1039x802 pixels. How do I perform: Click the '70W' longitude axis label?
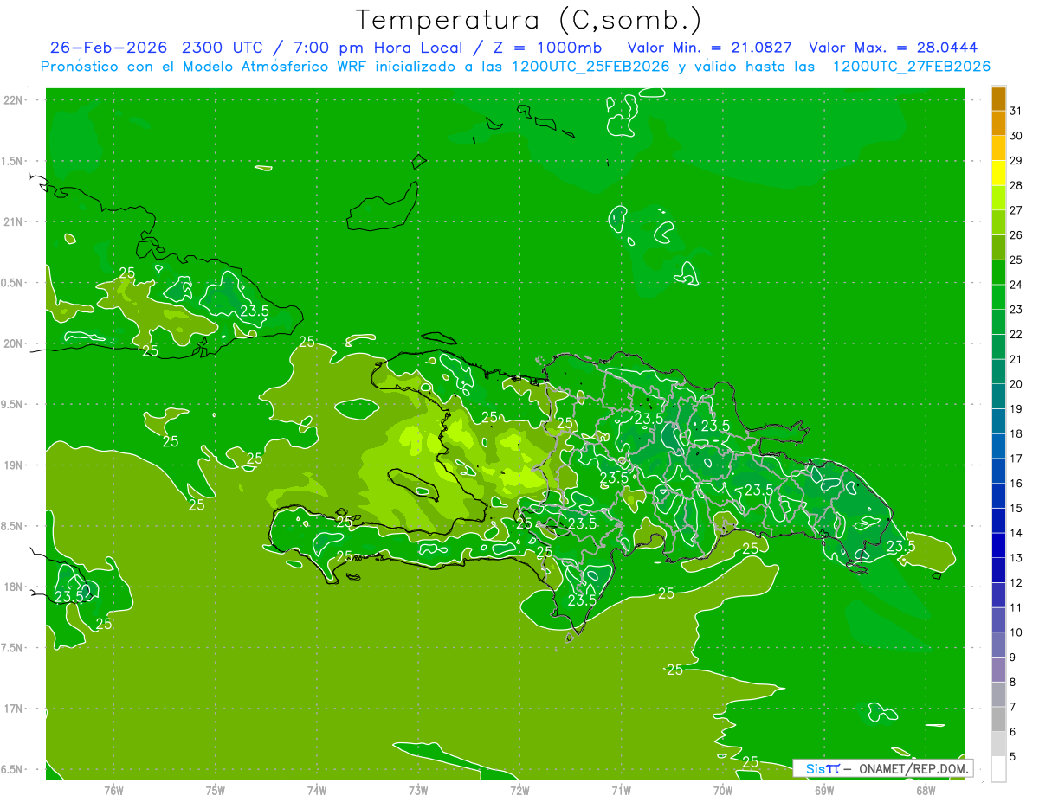click(722, 790)
